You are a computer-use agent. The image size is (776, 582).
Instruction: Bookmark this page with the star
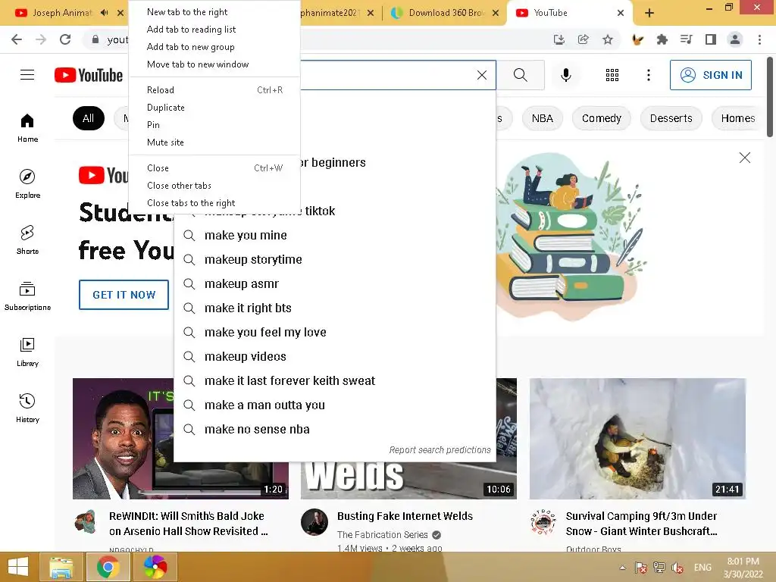pos(608,39)
